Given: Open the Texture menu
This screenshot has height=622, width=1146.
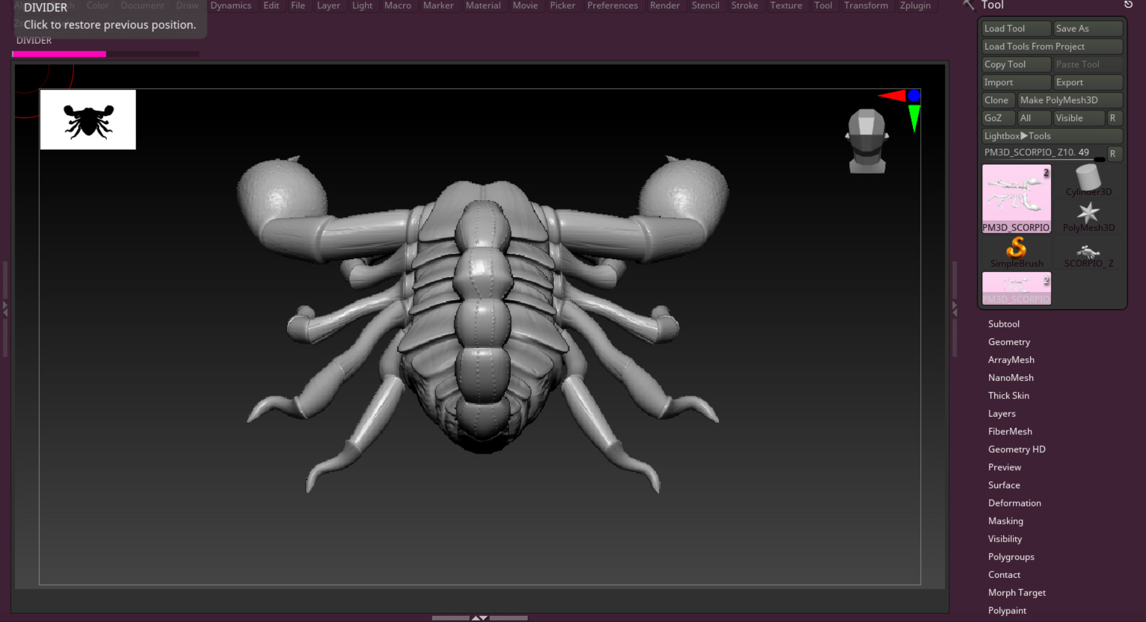Looking at the screenshot, I should click(x=786, y=5).
